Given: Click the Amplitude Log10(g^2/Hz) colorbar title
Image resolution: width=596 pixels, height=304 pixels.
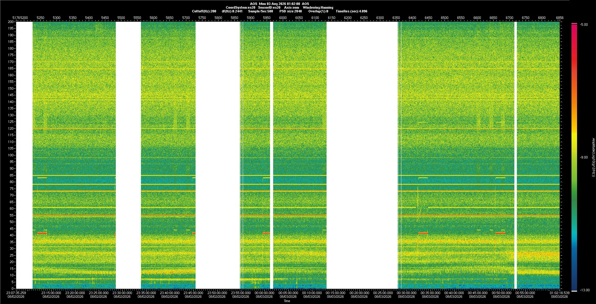Looking at the screenshot, I should tap(593, 158).
